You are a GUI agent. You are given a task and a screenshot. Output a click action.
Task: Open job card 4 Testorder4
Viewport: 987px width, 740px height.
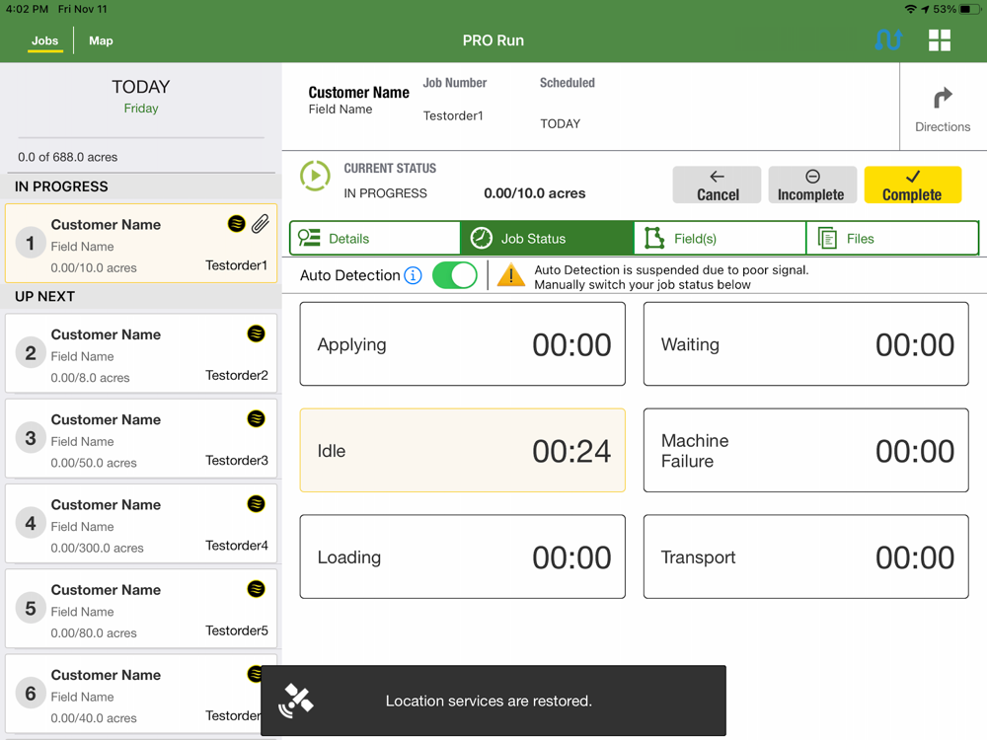coord(141,524)
